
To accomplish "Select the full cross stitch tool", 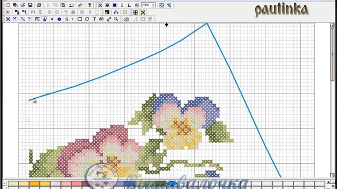I will click(8, 19).
